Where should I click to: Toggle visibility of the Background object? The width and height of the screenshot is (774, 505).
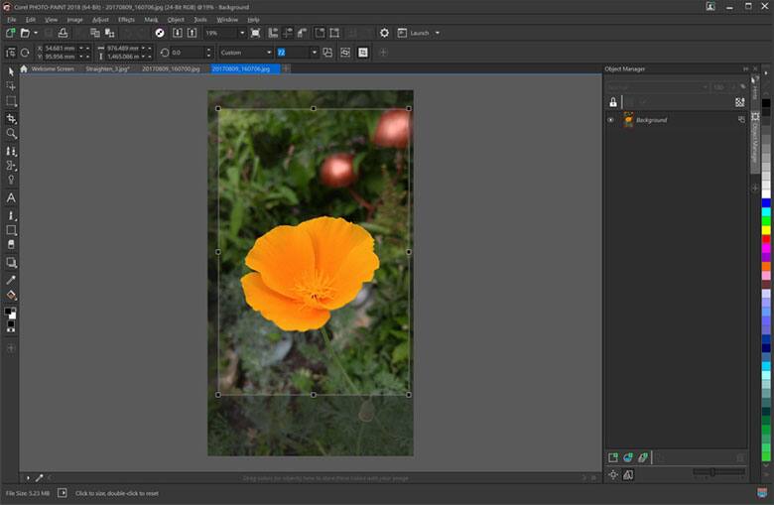(x=610, y=120)
